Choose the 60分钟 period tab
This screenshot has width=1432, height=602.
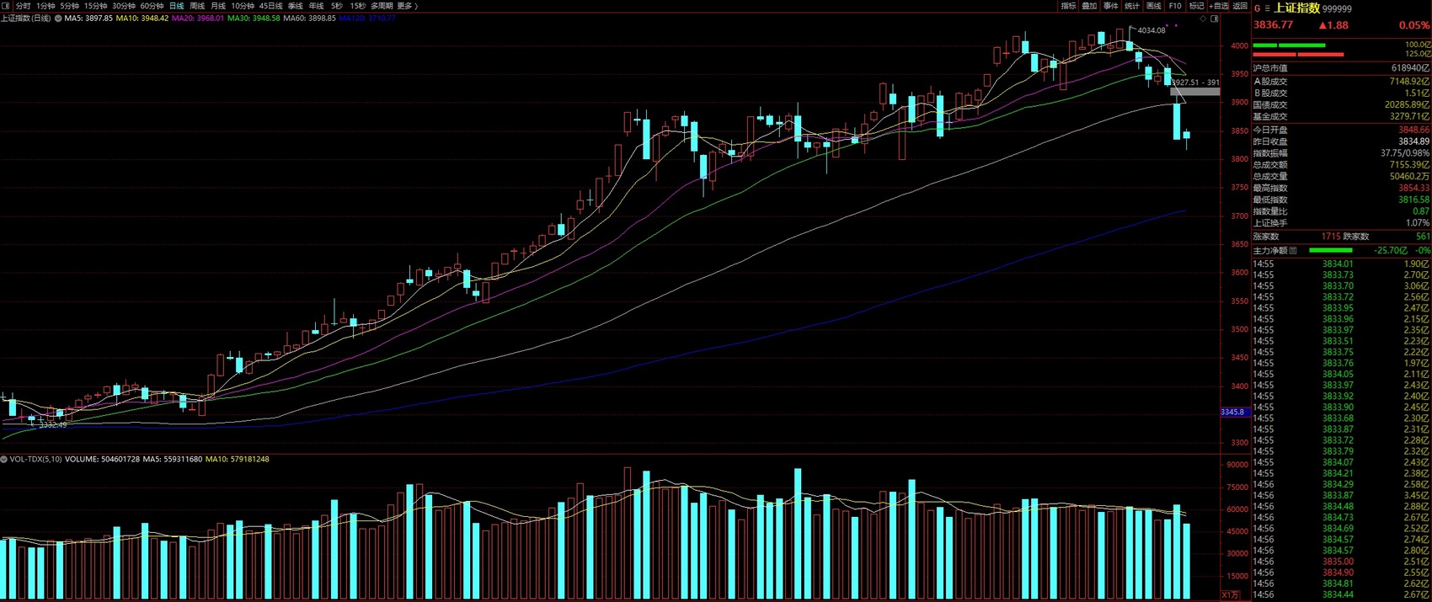coord(152,6)
